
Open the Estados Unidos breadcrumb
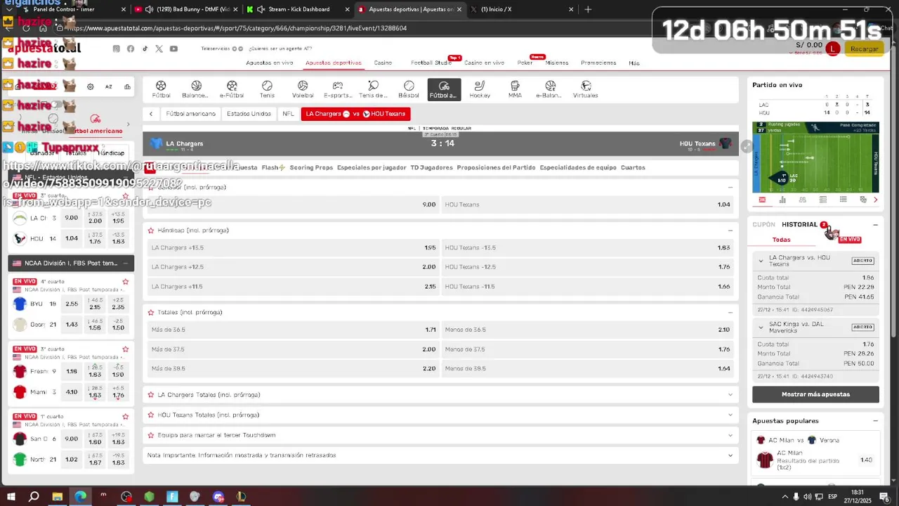[x=249, y=114]
